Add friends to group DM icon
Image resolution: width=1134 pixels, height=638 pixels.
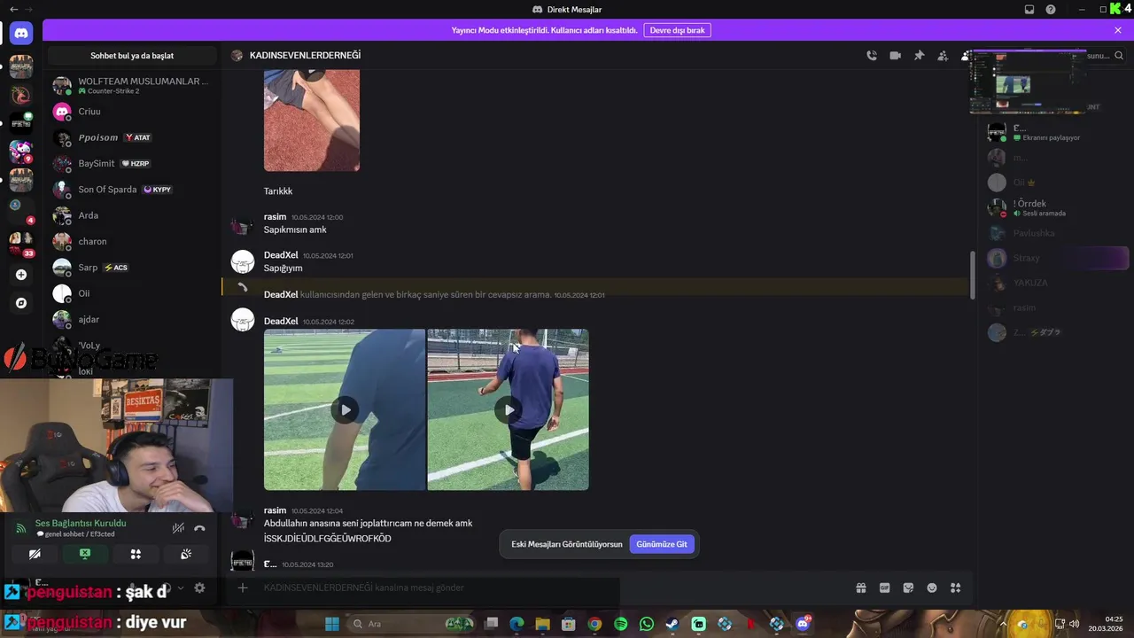pos(943,56)
